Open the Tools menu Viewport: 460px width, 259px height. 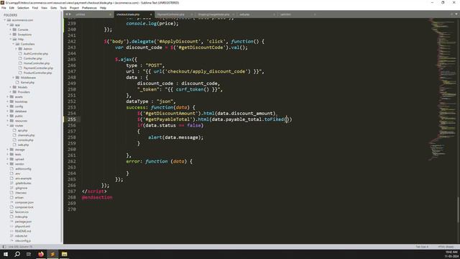tap(63, 8)
